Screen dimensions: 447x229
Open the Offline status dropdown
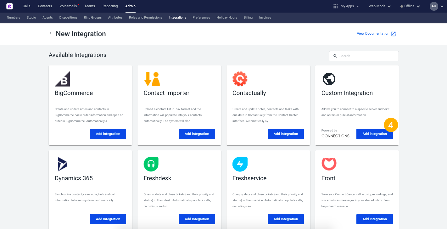tap(410, 6)
